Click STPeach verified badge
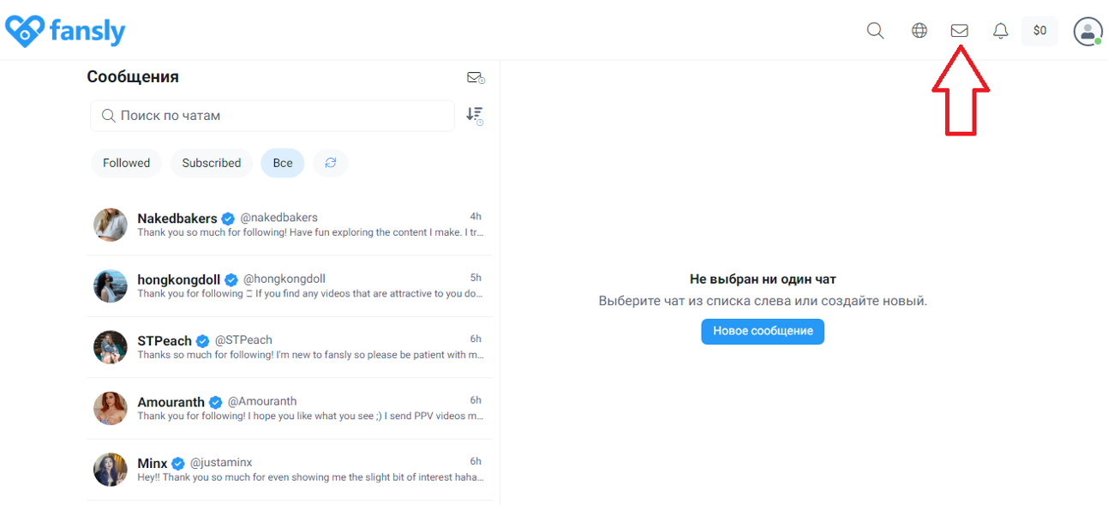The width and height of the screenshot is (1108, 510). [x=203, y=341]
